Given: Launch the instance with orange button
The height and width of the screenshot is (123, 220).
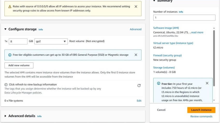Looking at the screenshot, I should coord(201,110).
